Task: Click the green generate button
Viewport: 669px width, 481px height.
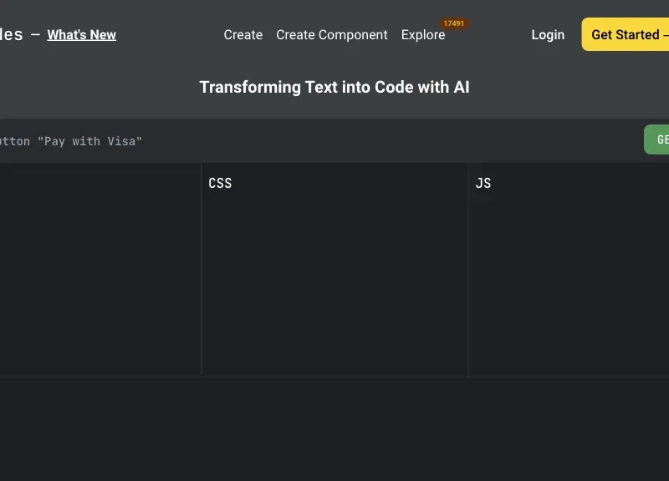Action: tap(656, 139)
